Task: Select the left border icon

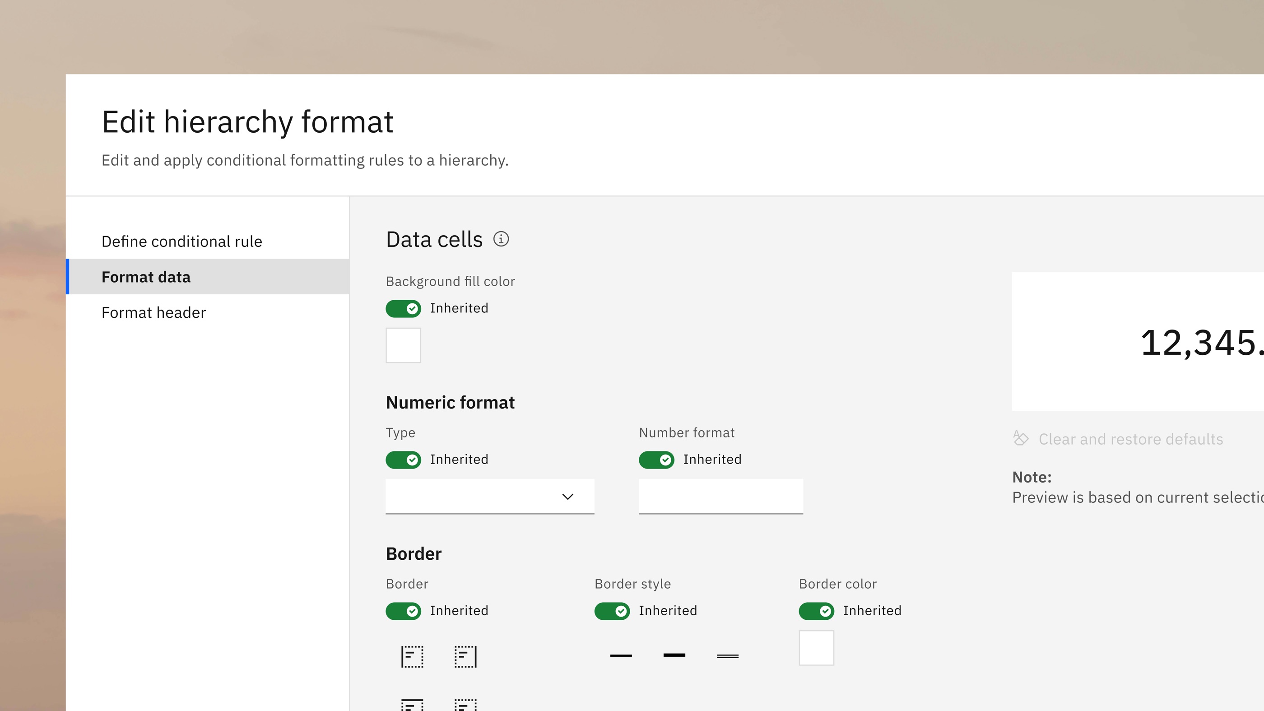Action: [412, 656]
